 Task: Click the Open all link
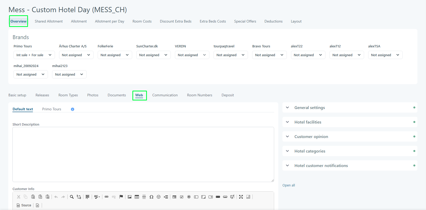tap(289, 185)
